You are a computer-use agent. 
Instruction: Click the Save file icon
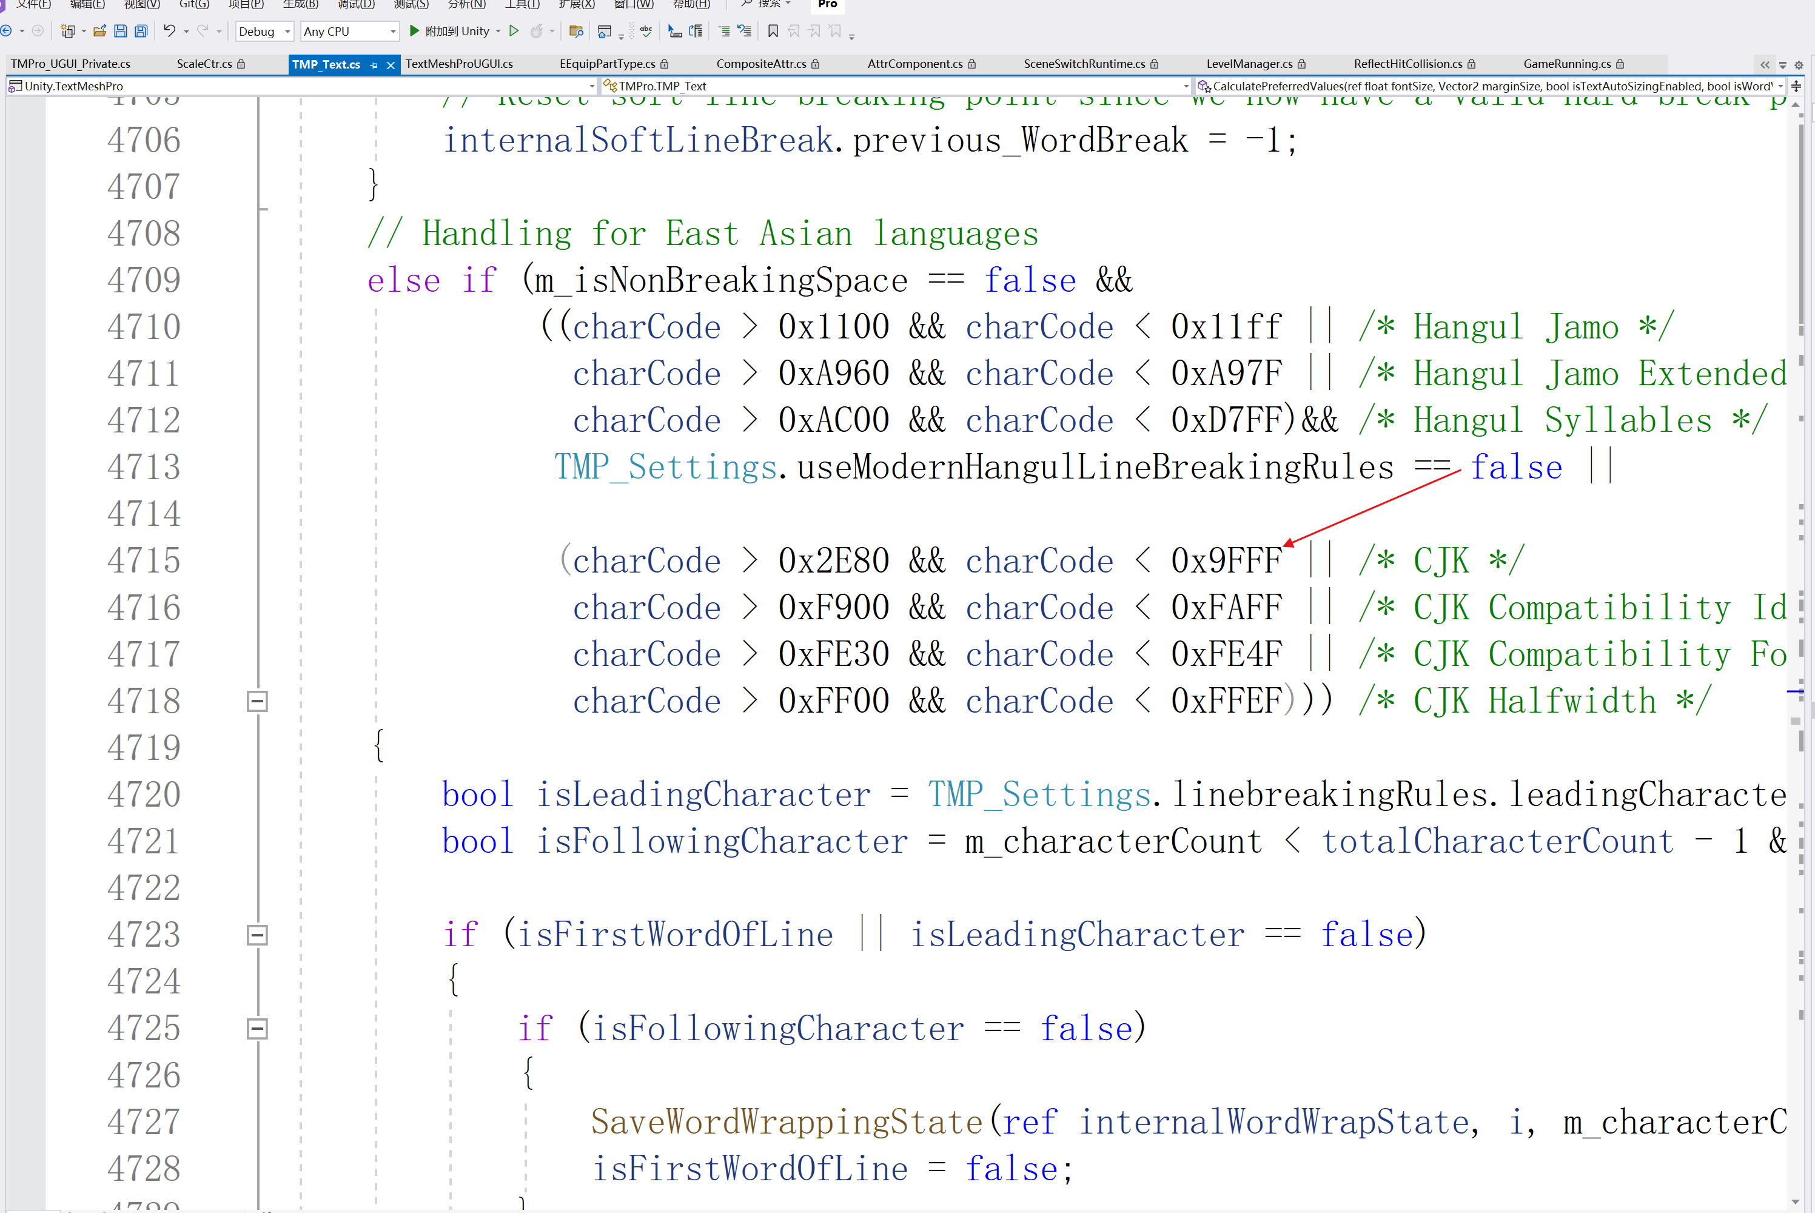[120, 31]
